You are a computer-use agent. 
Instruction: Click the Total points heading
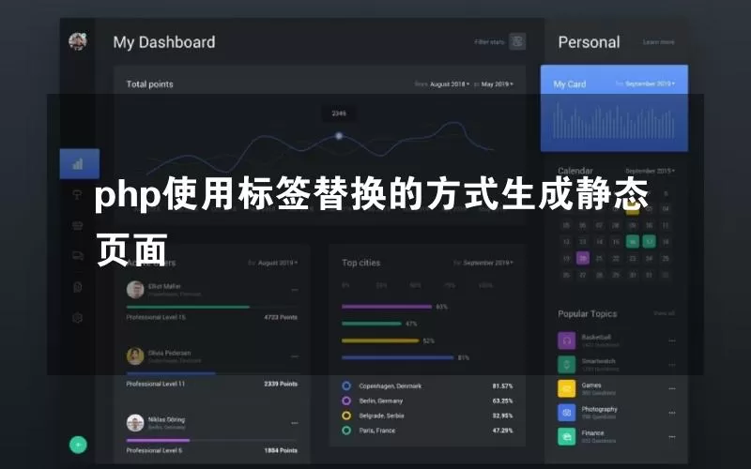point(149,84)
